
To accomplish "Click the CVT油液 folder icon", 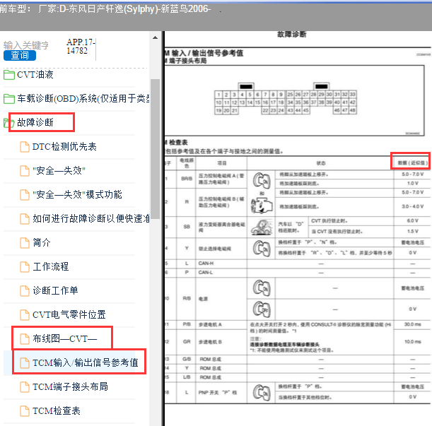I will 9,75.
